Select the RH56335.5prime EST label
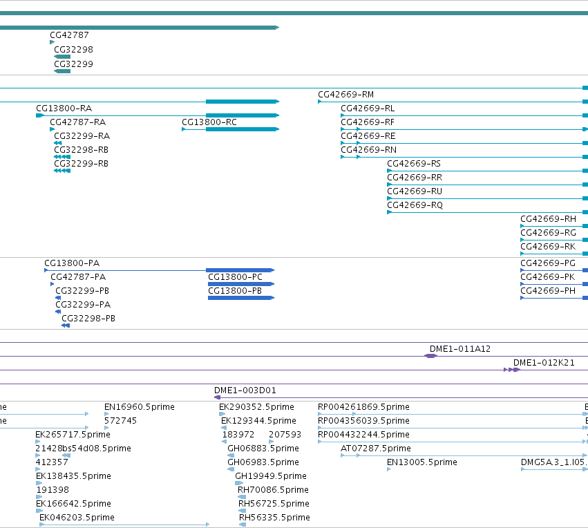 click(x=274, y=518)
